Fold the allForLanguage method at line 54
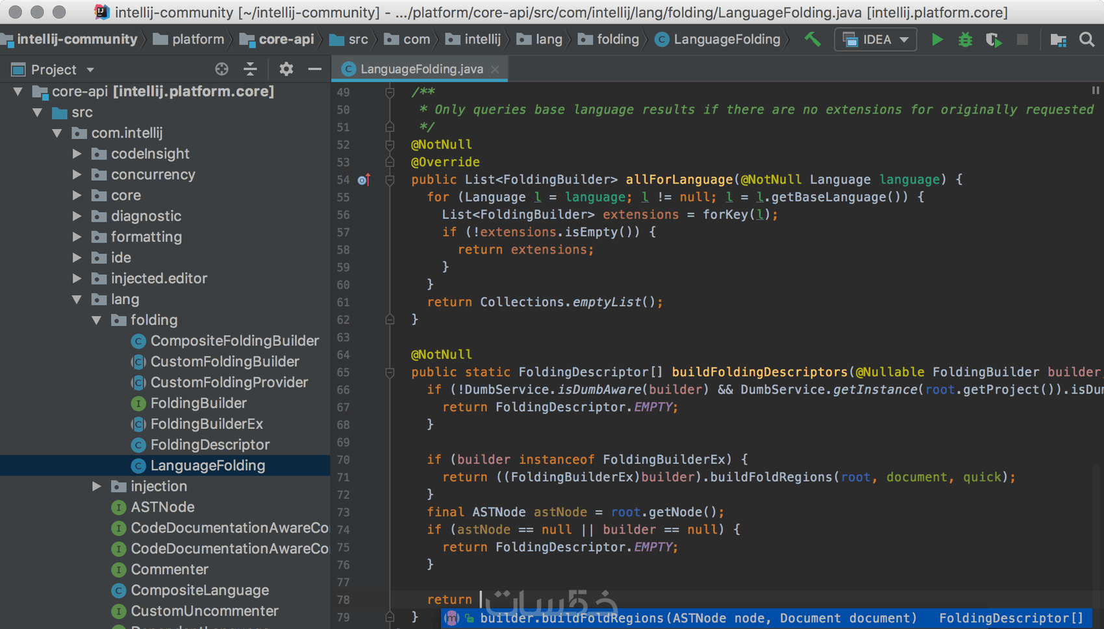Screen dimensions: 1104x629 pos(390,180)
